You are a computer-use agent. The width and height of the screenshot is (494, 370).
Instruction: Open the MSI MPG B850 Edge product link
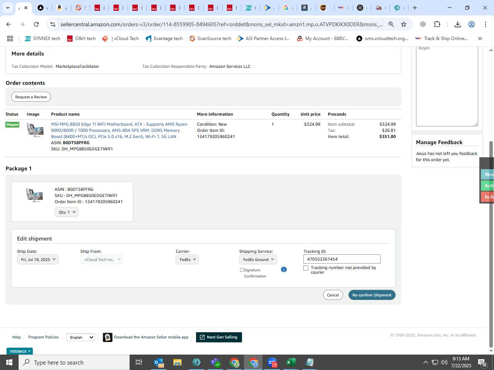tap(119, 130)
